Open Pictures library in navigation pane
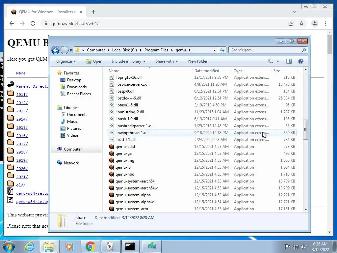Screen dimensions: 337x253 74,128
